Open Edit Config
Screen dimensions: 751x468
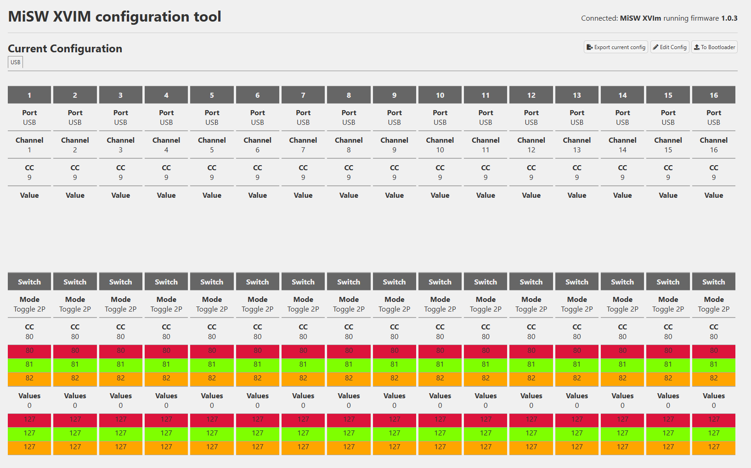[x=670, y=47]
